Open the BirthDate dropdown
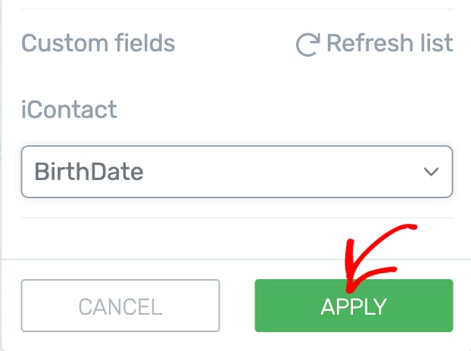Viewport: 471px width, 351px height. (x=236, y=172)
